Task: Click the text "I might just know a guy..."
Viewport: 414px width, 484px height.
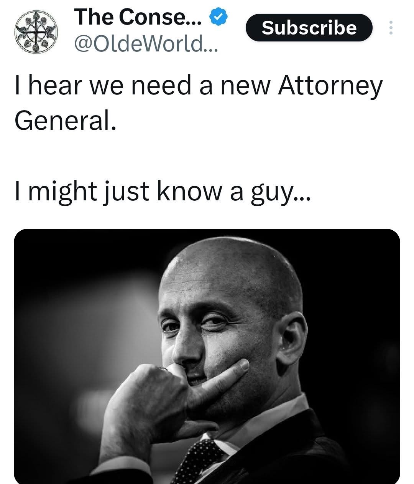Action: pos(163,192)
